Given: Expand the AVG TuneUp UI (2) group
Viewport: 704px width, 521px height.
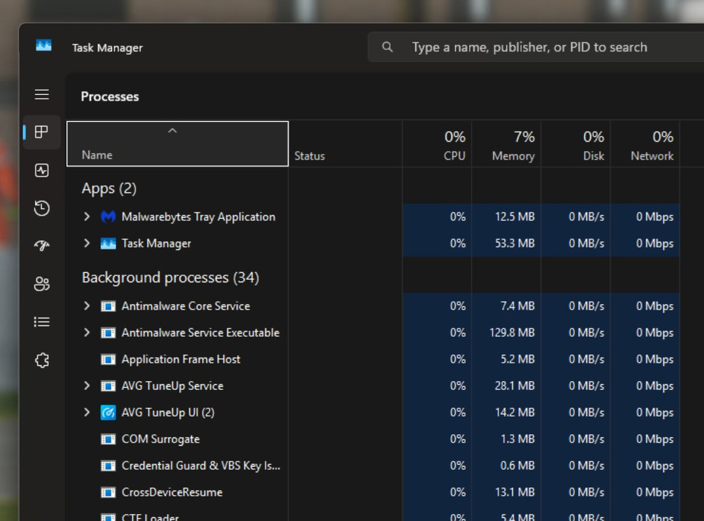Looking at the screenshot, I should pyautogui.click(x=87, y=412).
